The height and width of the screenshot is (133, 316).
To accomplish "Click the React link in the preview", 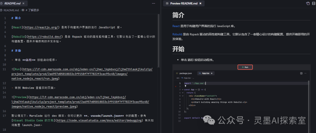I will 176,26.
